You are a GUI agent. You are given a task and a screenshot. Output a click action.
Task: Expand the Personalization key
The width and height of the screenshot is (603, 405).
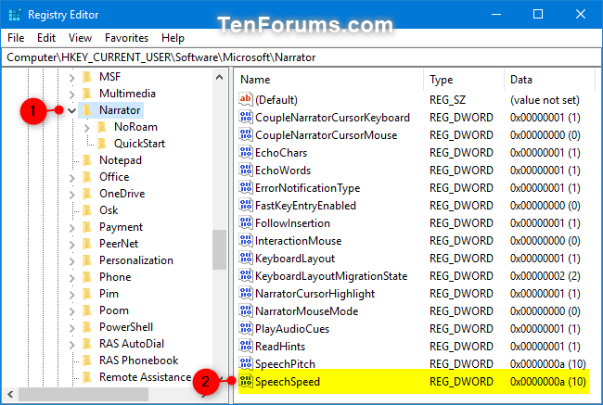tap(72, 261)
